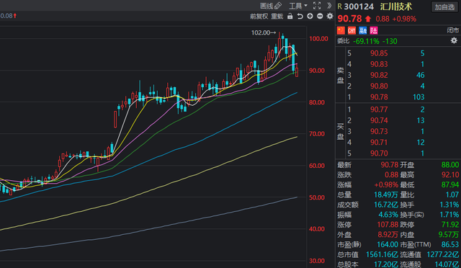Image resolution: width=461 pixels, height=268 pixels.
Task: Click sell level 1 volume 103
Action: [x=419, y=97]
